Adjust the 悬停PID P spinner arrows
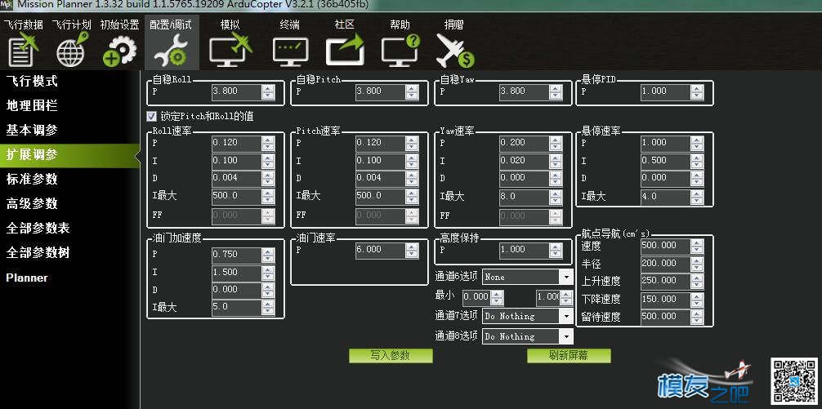Image resolution: width=822 pixels, height=409 pixels. (697, 92)
